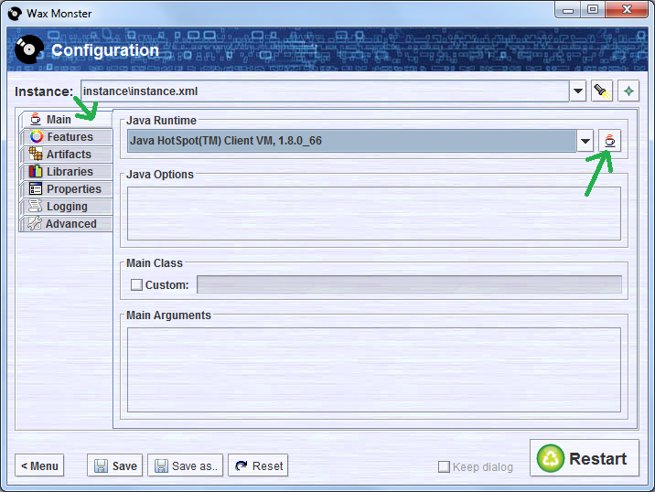Click the green sparkle new instance icon
The image size is (655, 492).
coord(628,91)
